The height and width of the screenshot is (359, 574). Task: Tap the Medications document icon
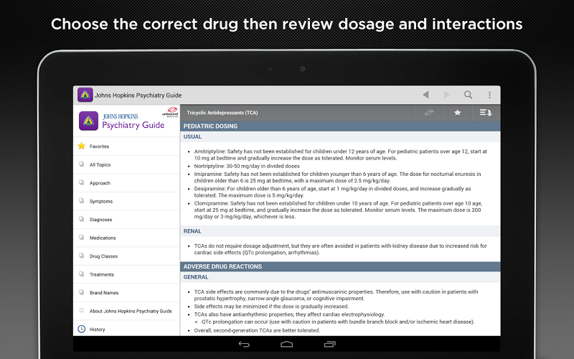click(82, 238)
